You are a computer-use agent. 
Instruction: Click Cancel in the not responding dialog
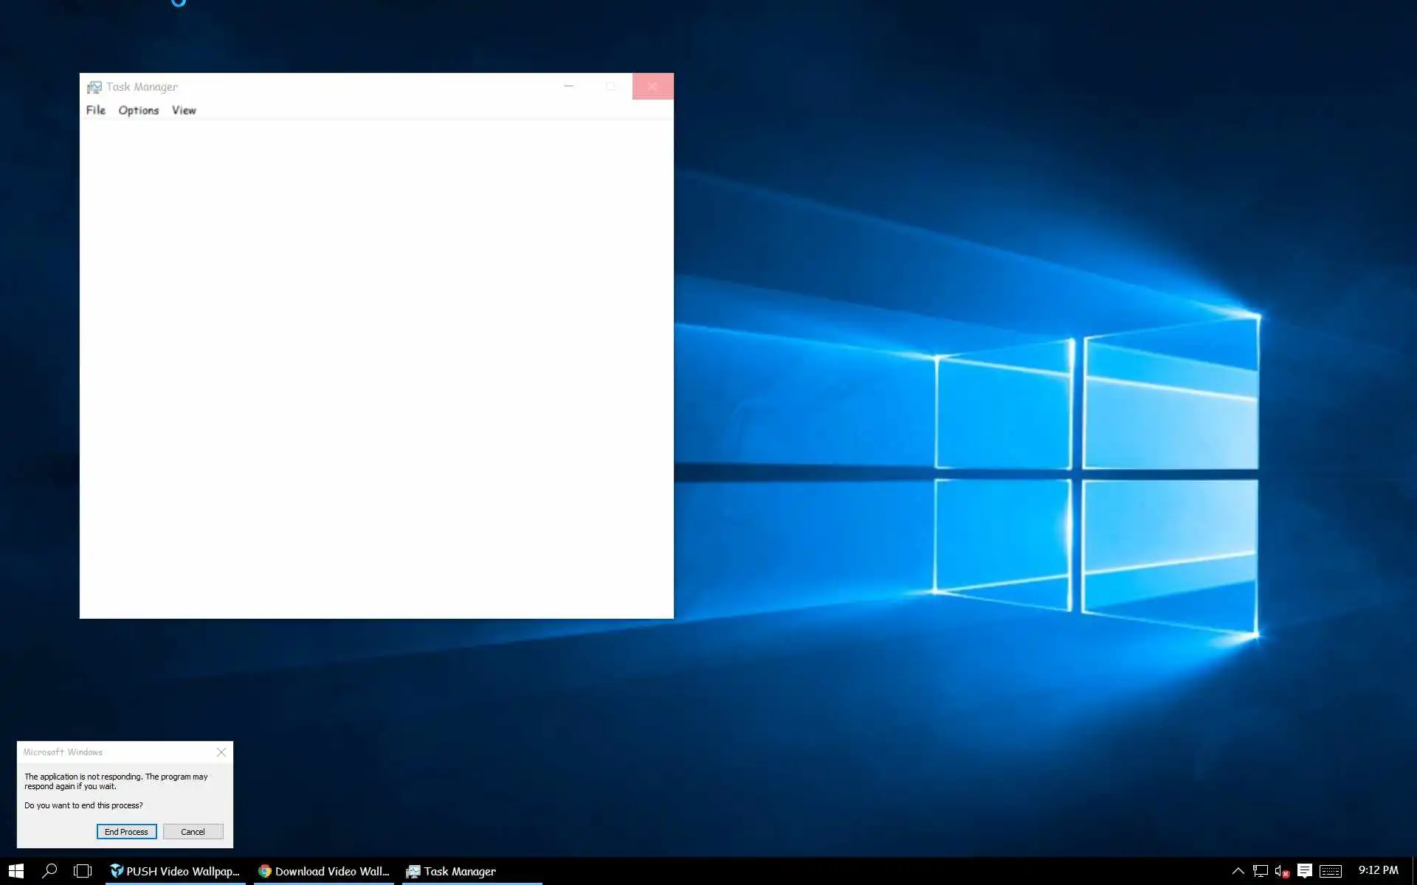[x=193, y=831]
